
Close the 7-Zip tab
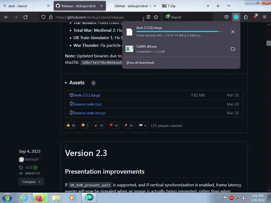tap(208, 6)
